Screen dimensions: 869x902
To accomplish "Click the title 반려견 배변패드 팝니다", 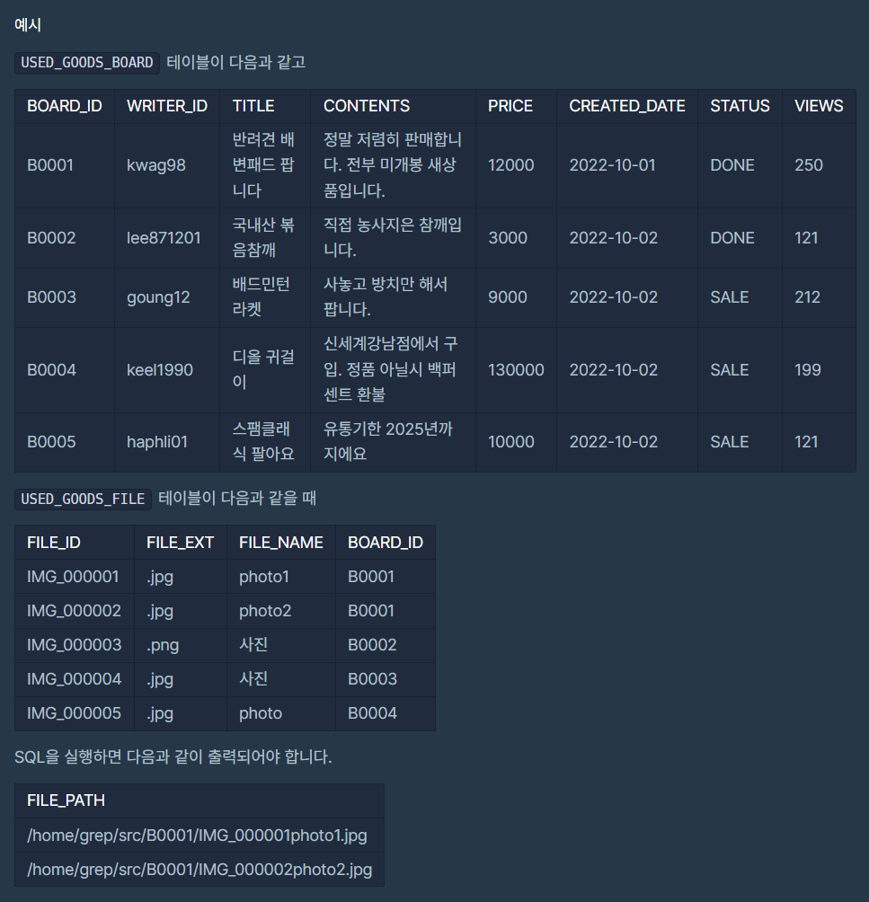I will (x=263, y=165).
